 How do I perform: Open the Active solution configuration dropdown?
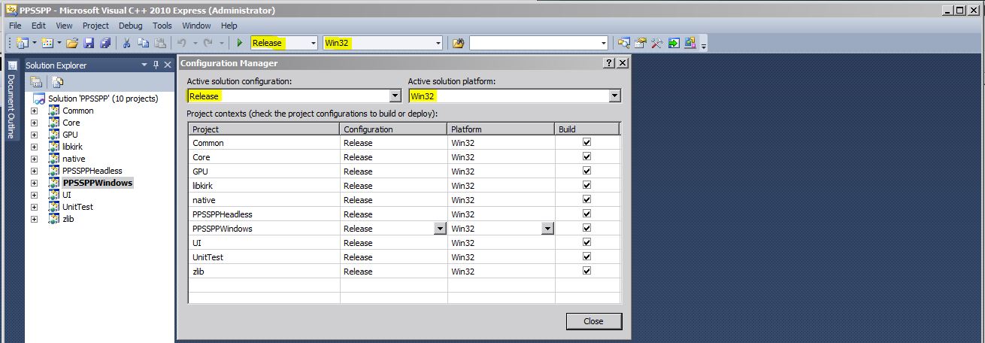pyautogui.click(x=395, y=96)
